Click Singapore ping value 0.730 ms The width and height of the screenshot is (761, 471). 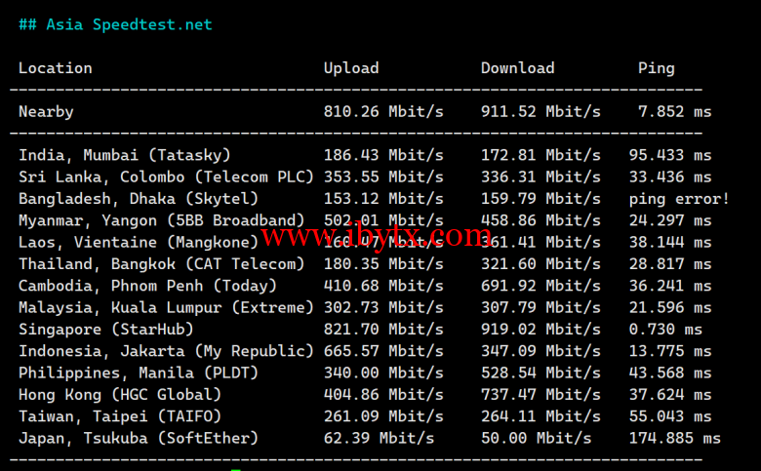(x=665, y=330)
